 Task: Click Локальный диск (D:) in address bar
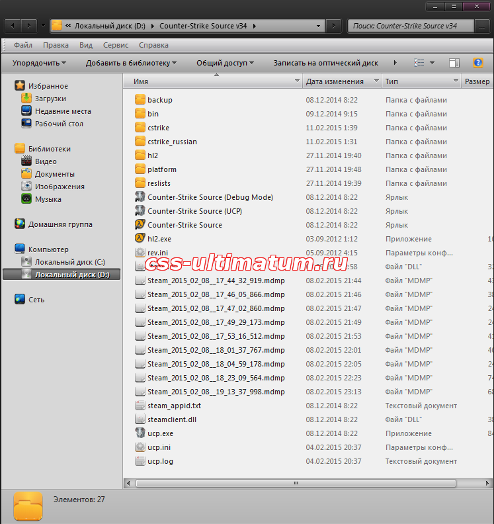110,26
